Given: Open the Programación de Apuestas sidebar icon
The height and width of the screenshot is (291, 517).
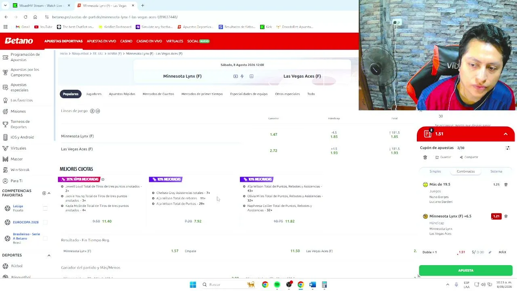Looking at the screenshot, I should pos(5,57).
